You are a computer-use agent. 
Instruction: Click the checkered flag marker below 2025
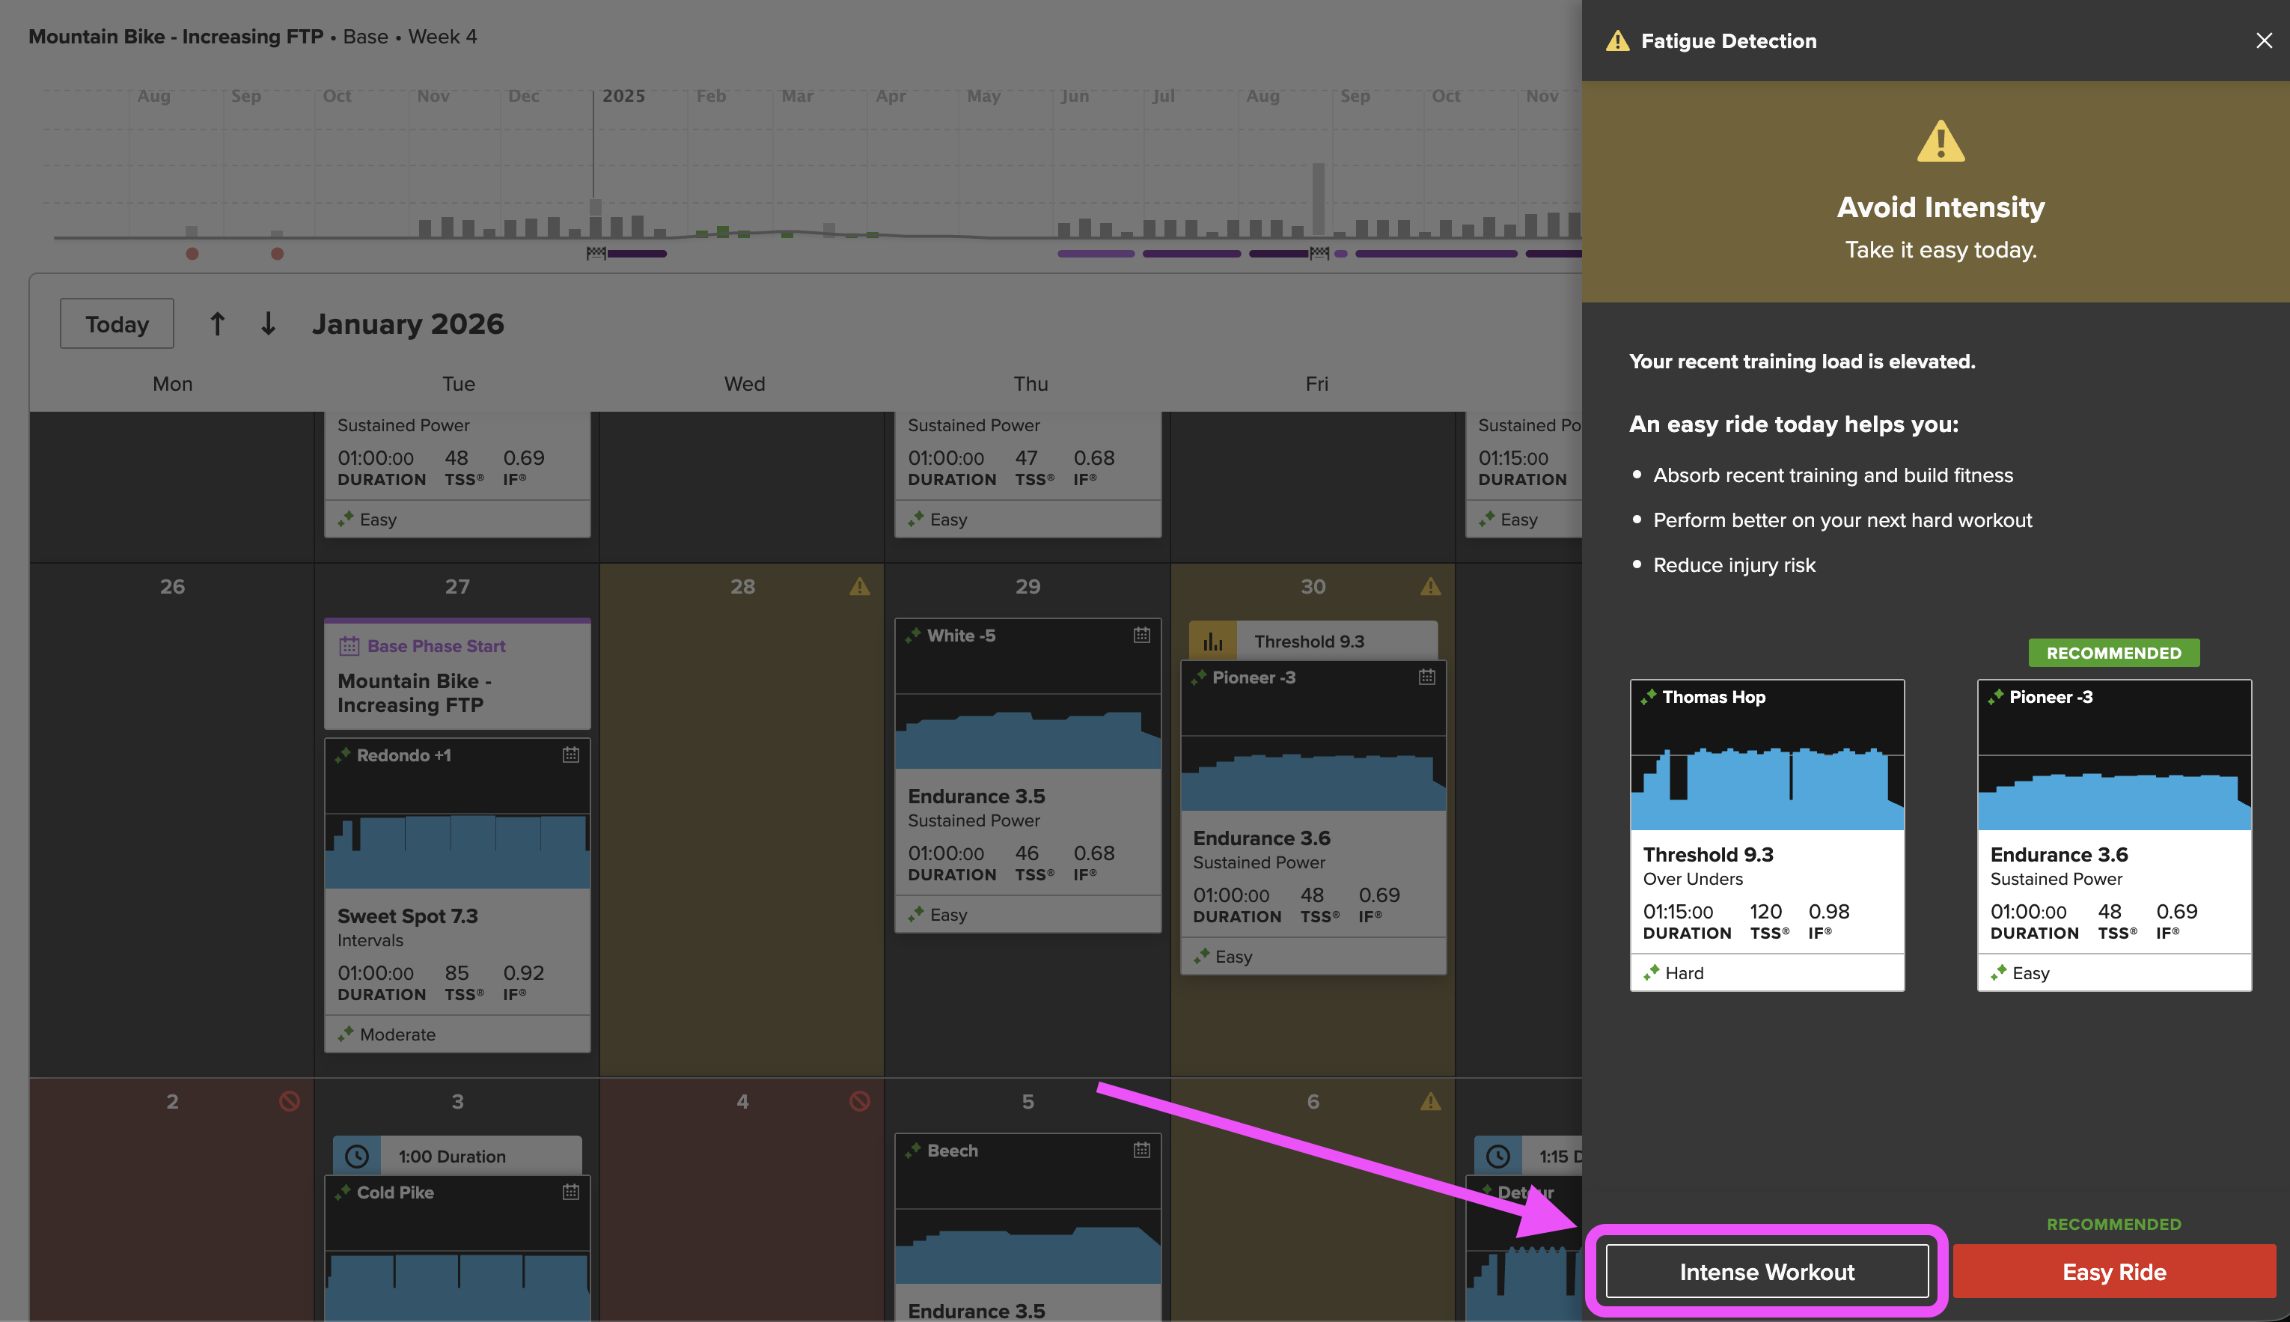tap(596, 253)
